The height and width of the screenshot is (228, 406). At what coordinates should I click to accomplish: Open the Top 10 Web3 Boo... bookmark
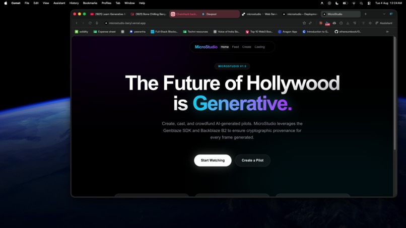tap(259, 32)
